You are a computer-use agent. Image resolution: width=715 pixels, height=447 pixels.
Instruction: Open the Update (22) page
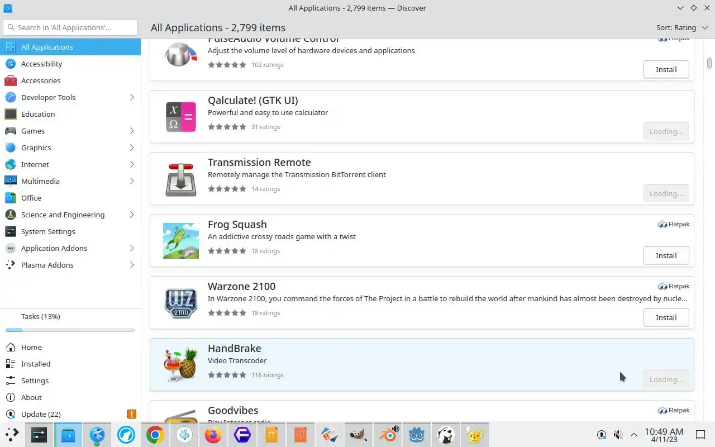(70, 414)
